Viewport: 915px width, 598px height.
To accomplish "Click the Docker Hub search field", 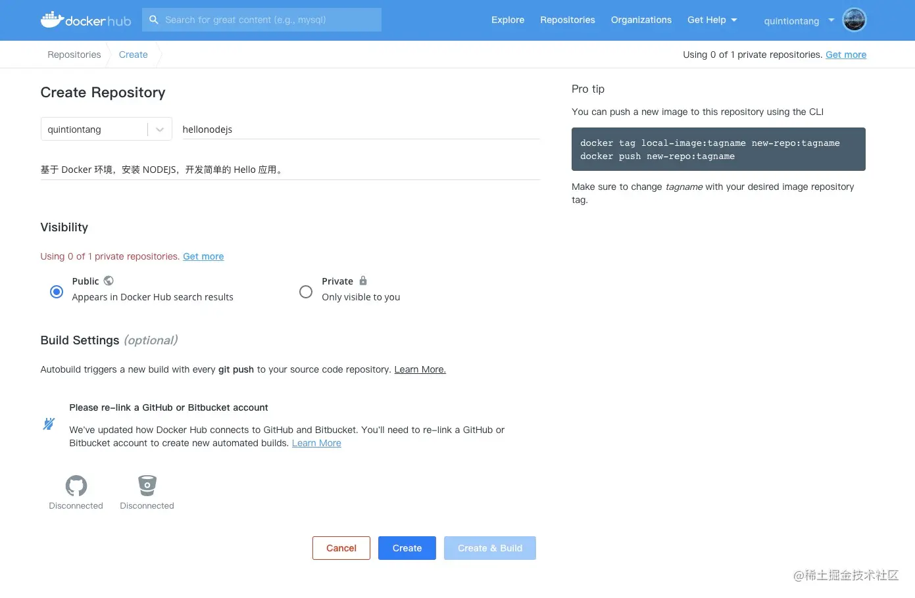I will click(x=262, y=20).
